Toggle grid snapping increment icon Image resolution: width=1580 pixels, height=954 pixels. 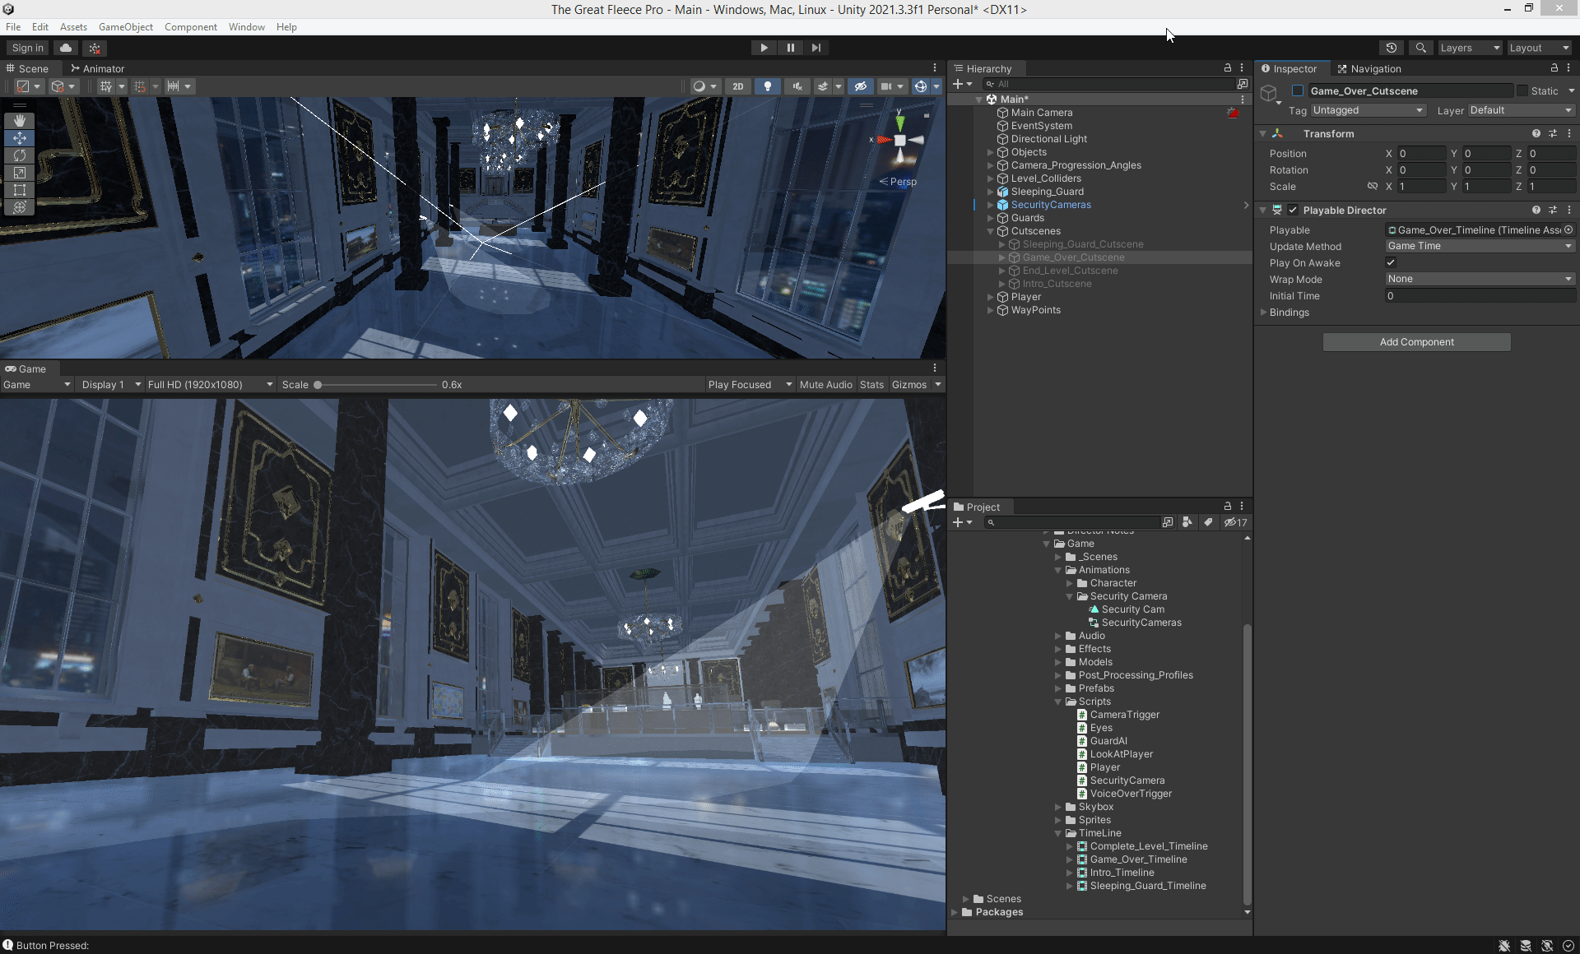pos(139,86)
